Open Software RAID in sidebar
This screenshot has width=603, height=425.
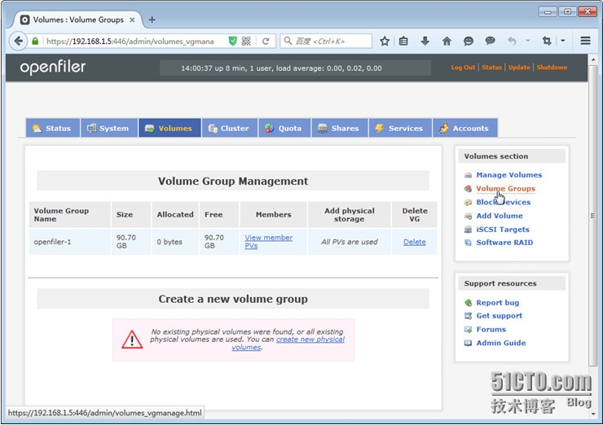tap(505, 243)
